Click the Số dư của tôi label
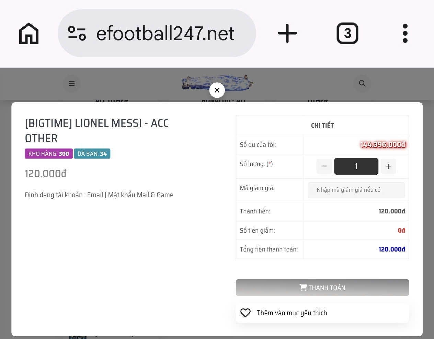The image size is (434, 339). 258,145
